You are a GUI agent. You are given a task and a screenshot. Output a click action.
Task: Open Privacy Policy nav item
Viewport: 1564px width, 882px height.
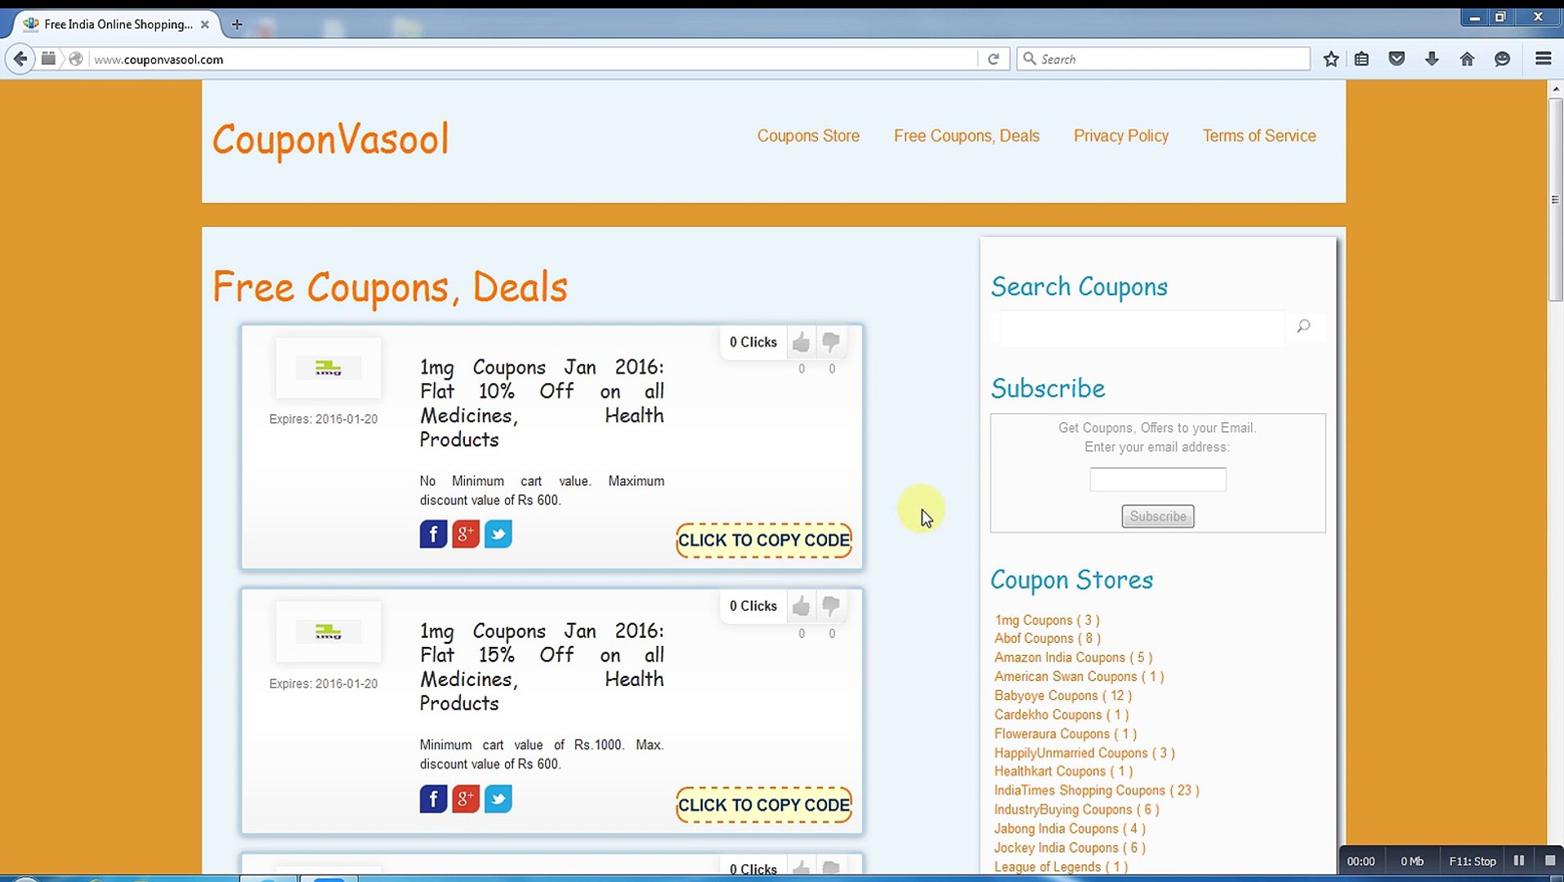[x=1121, y=136]
